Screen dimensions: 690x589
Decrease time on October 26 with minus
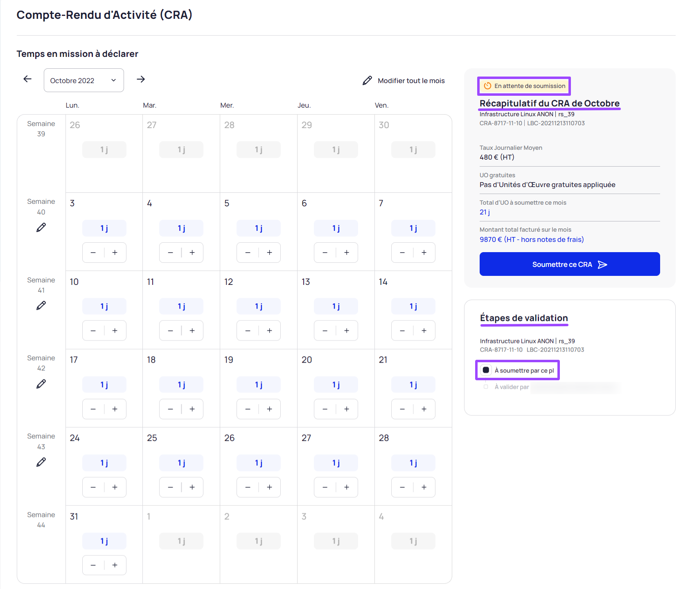click(248, 487)
